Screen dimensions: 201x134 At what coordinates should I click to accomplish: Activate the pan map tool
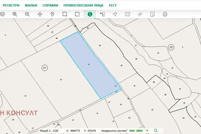[x=40, y=14]
